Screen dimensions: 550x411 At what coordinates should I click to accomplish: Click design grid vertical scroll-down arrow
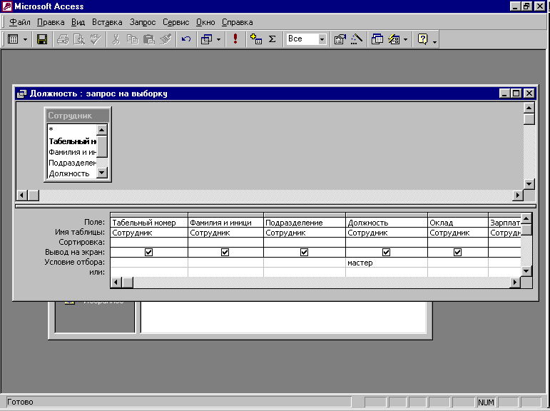tap(526, 271)
